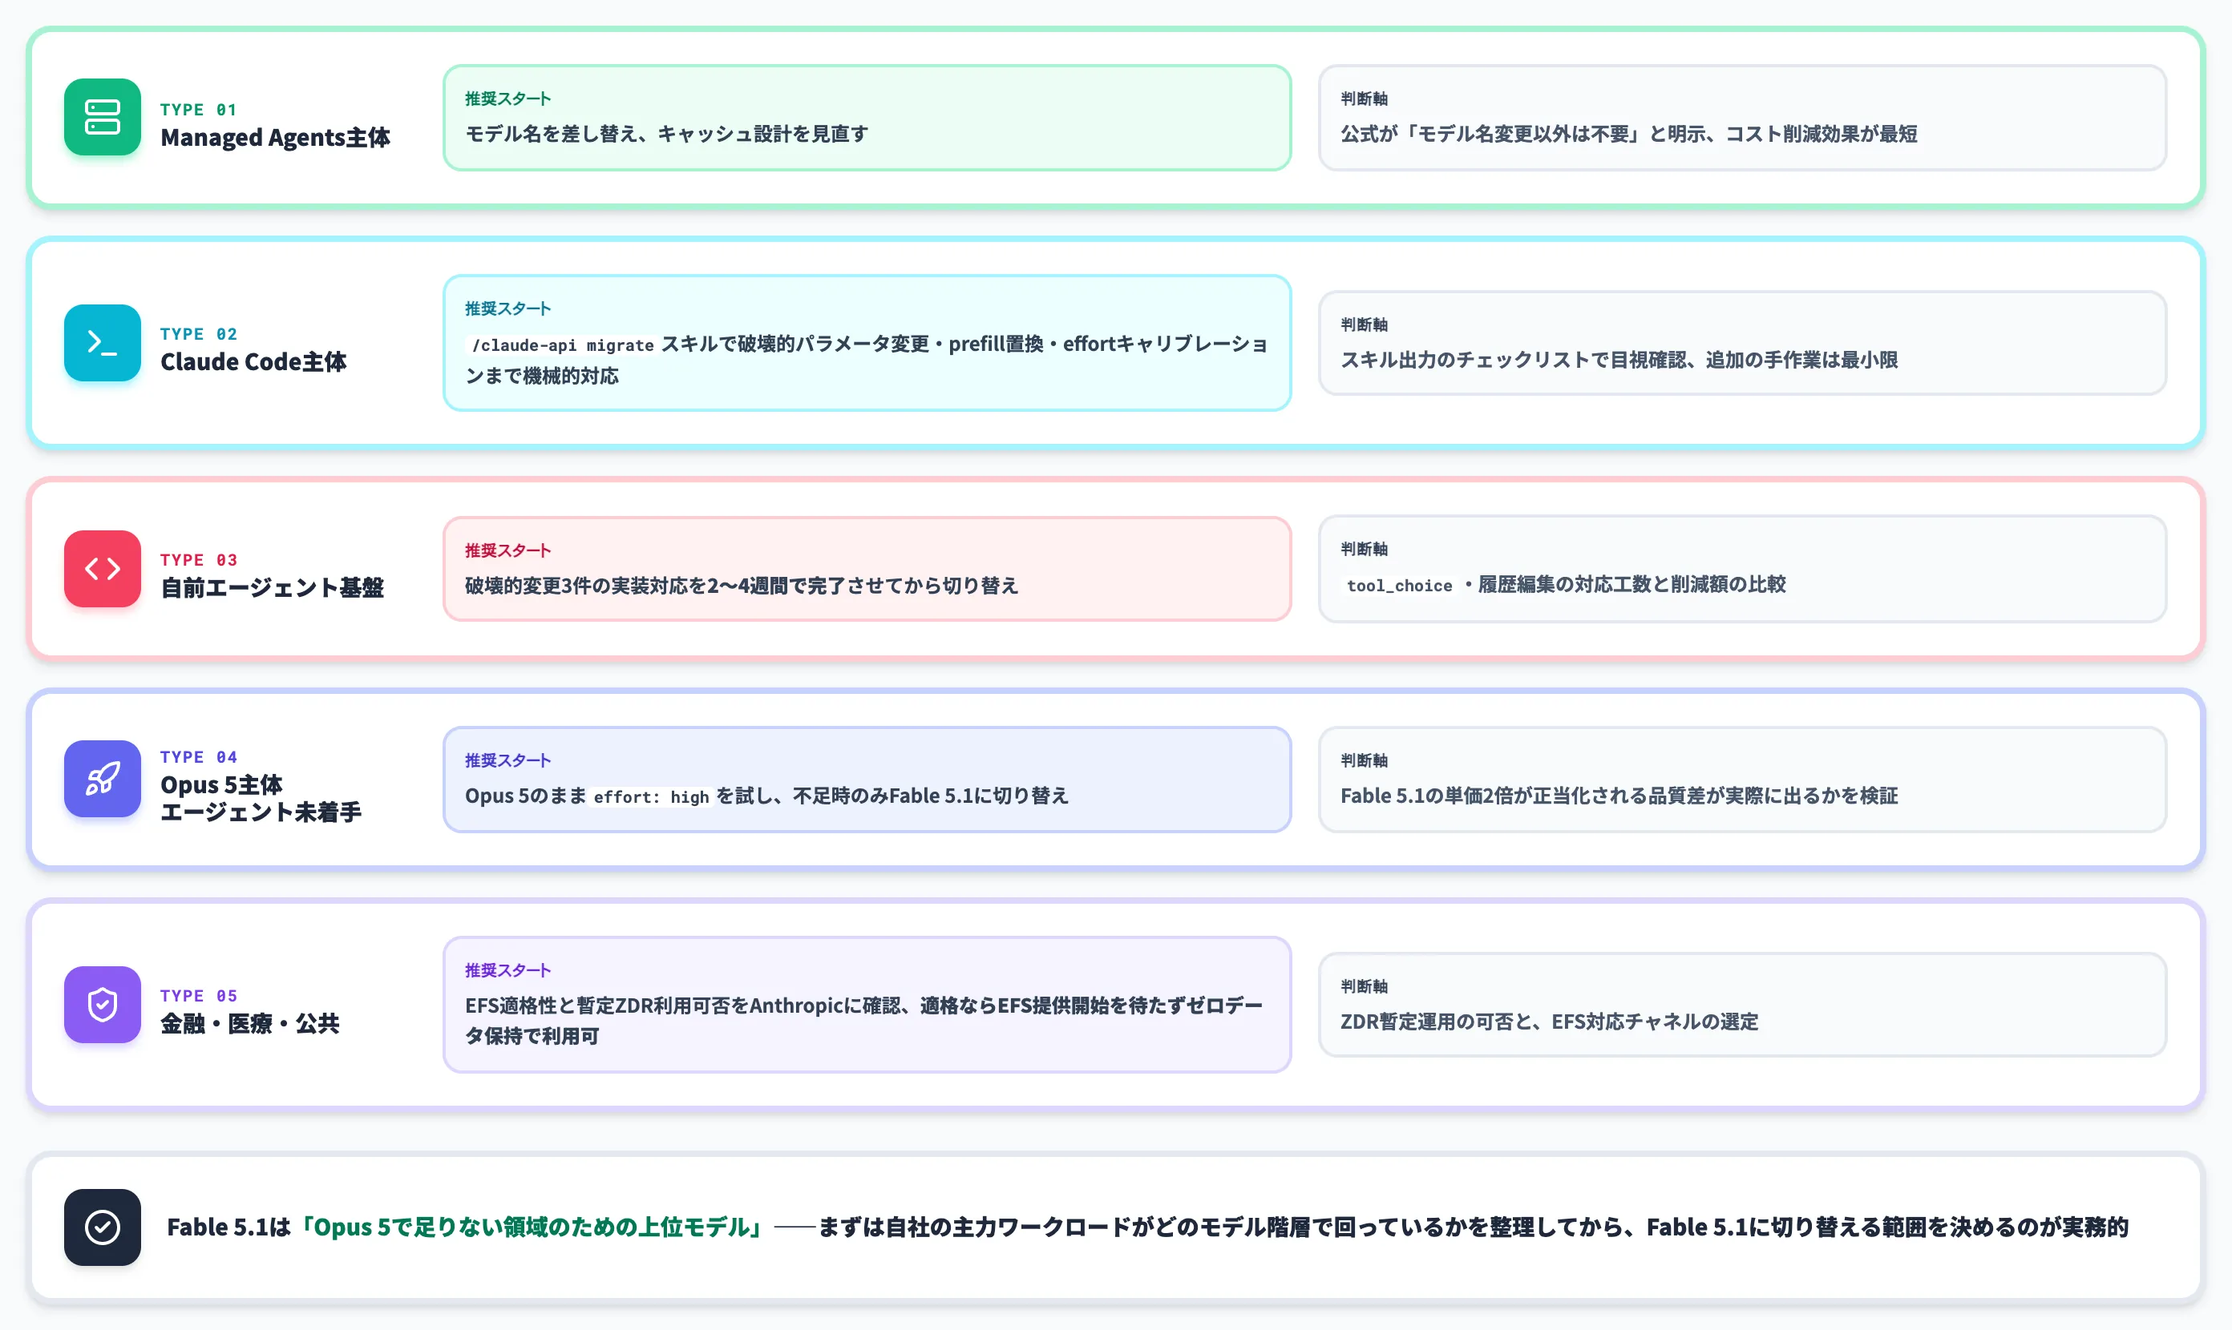Viewport: 2232px width, 1330px height.
Task: Select the 'エージェント未着手' heading line
Action: 261,812
